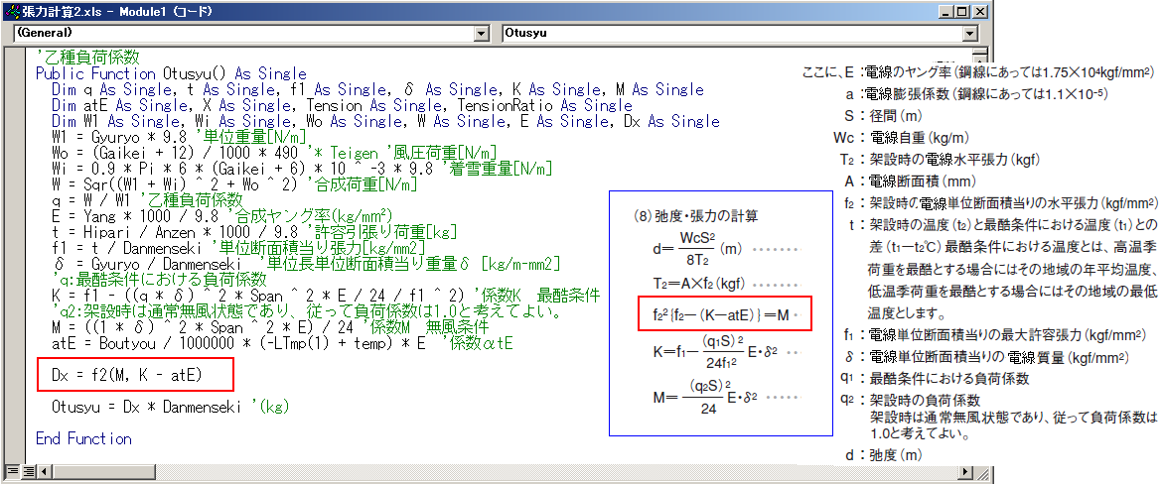Viewport: 1163px width, 484px height.
Task: Click the line starting 'Dim W1 As Single'
Action: [385, 122]
